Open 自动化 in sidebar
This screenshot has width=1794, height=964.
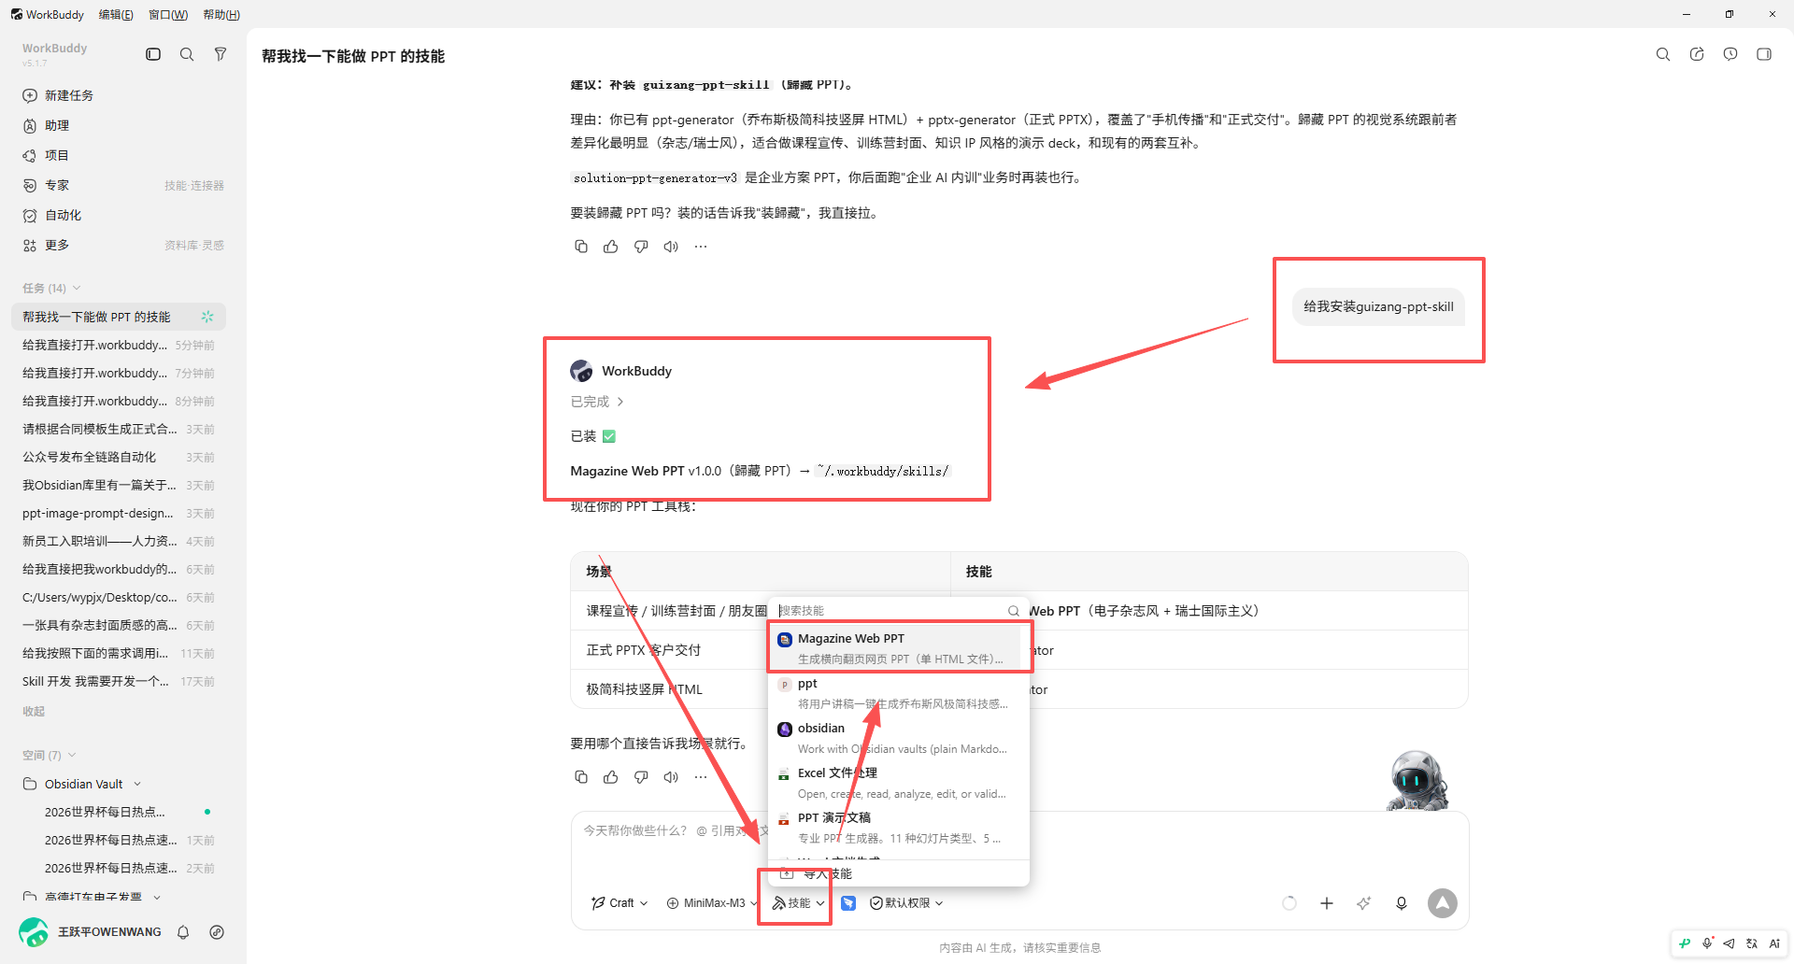(x=119, y=215)
